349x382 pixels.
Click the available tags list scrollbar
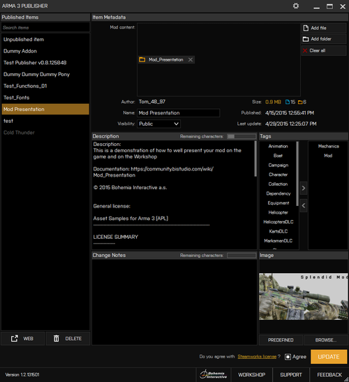click(297, 174)
